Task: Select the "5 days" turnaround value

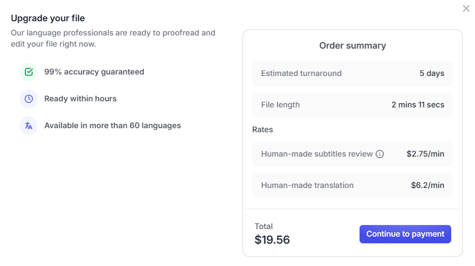Action: pos(431,73)
